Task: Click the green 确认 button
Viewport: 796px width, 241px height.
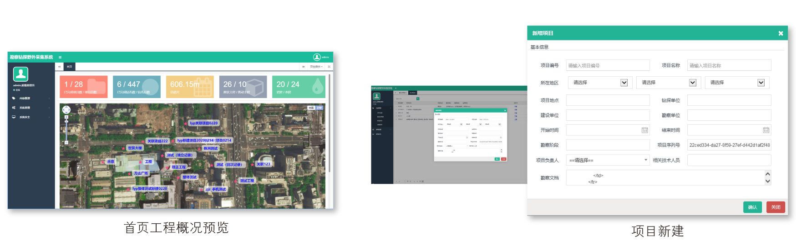Action: [x=752, y=207]
